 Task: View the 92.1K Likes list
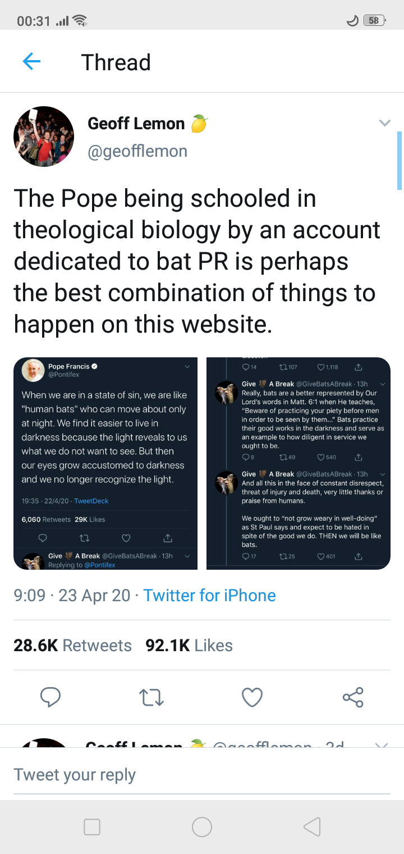coord(189,646)
